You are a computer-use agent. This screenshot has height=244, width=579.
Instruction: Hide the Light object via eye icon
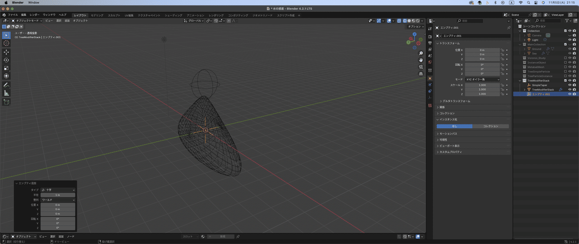[x=570, y=40]
